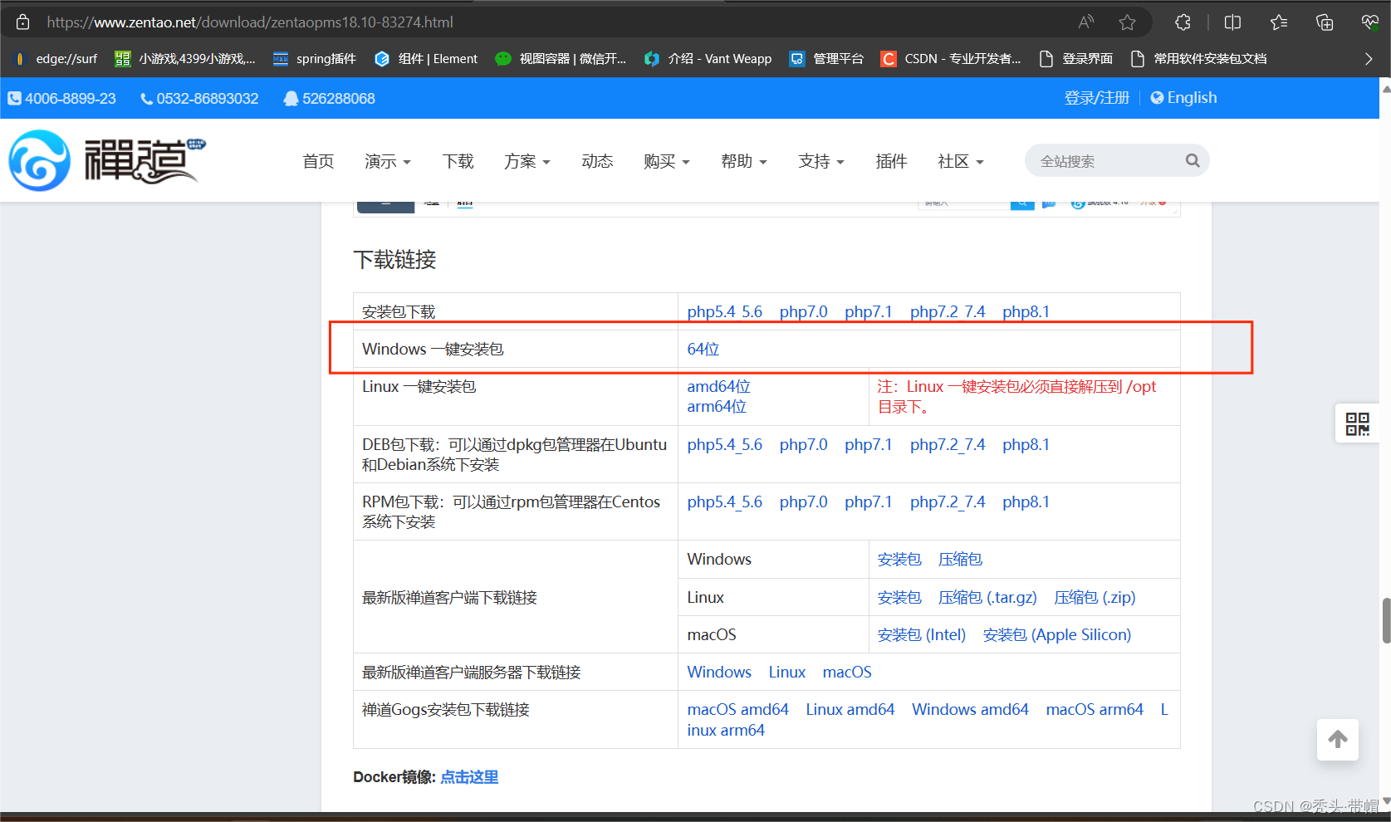Add page to favorites star icon
Screen dimensions: 1391x822
[x=1127, y=22]
